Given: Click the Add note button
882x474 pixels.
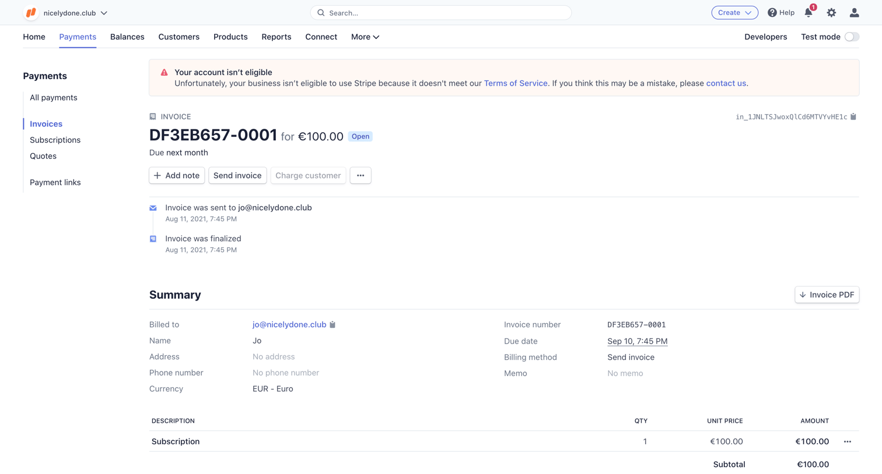Looking at the screenshot, I should 177,175.
